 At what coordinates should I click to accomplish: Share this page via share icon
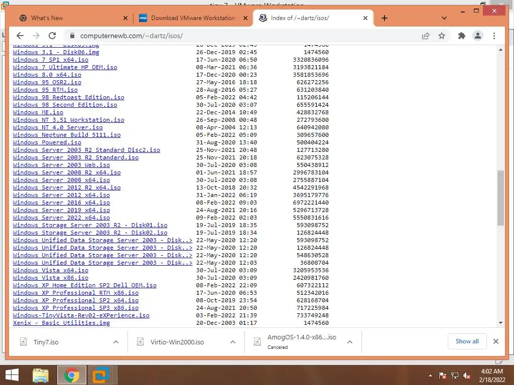tap(426, 36)
